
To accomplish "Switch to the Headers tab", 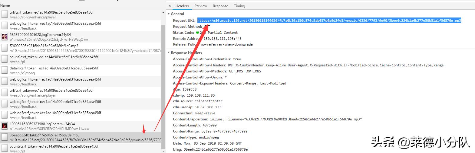I will click(182, 6).
